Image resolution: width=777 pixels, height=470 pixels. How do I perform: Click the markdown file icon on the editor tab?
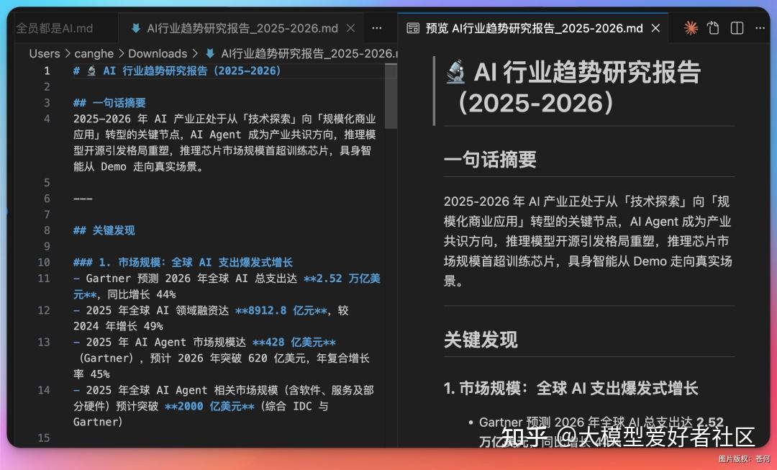point(135,28)
